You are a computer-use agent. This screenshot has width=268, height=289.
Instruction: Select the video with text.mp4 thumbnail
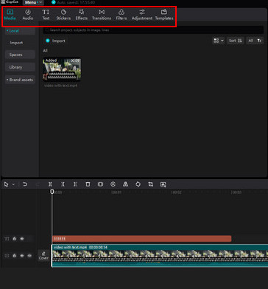[x=62, y=69]
